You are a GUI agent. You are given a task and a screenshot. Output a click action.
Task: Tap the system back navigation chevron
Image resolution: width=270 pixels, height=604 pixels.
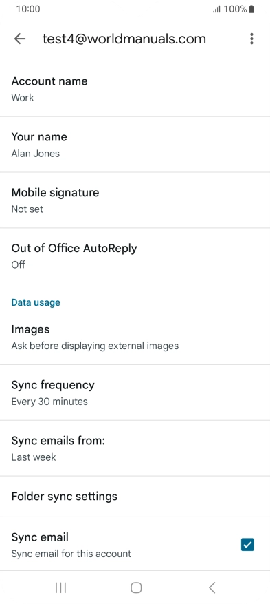pos(212,587)
